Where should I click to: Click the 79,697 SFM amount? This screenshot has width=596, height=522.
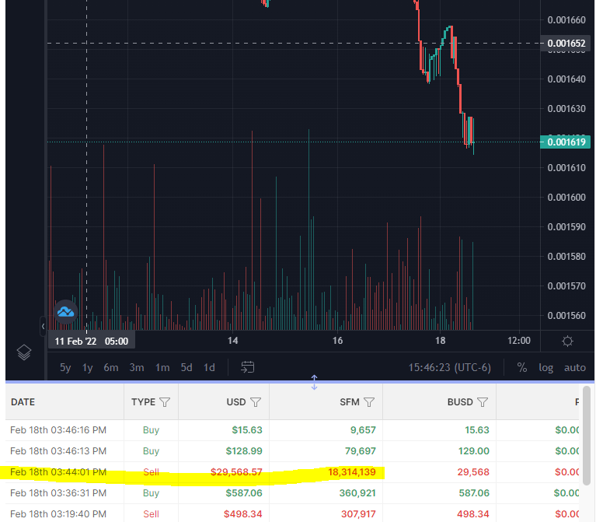click(361, 451)
